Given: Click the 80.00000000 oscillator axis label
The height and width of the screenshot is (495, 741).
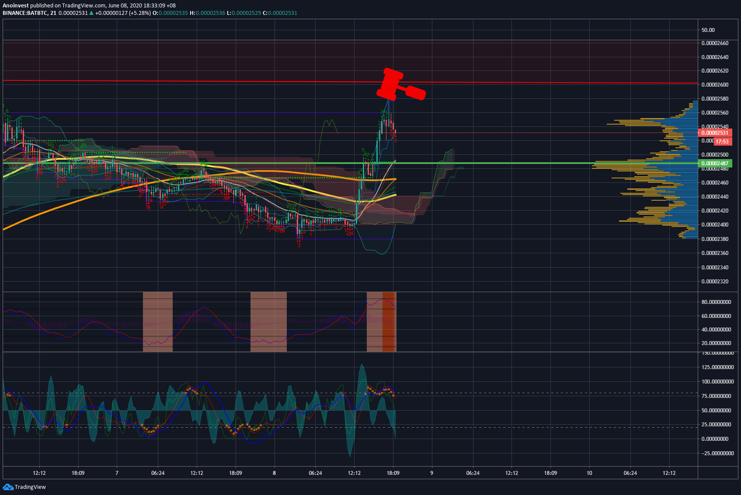Looking at the screenshot, I should (x=716, y=302).
